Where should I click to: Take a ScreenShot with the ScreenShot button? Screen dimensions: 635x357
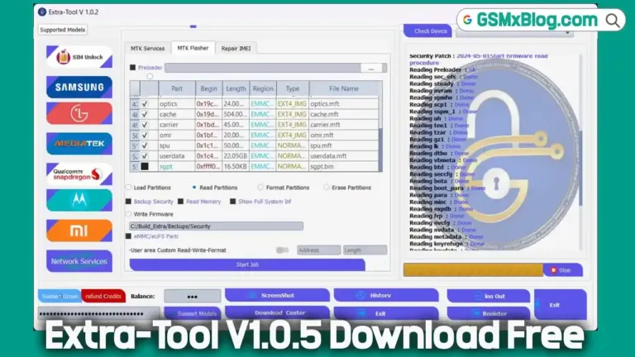click(277, 296)
